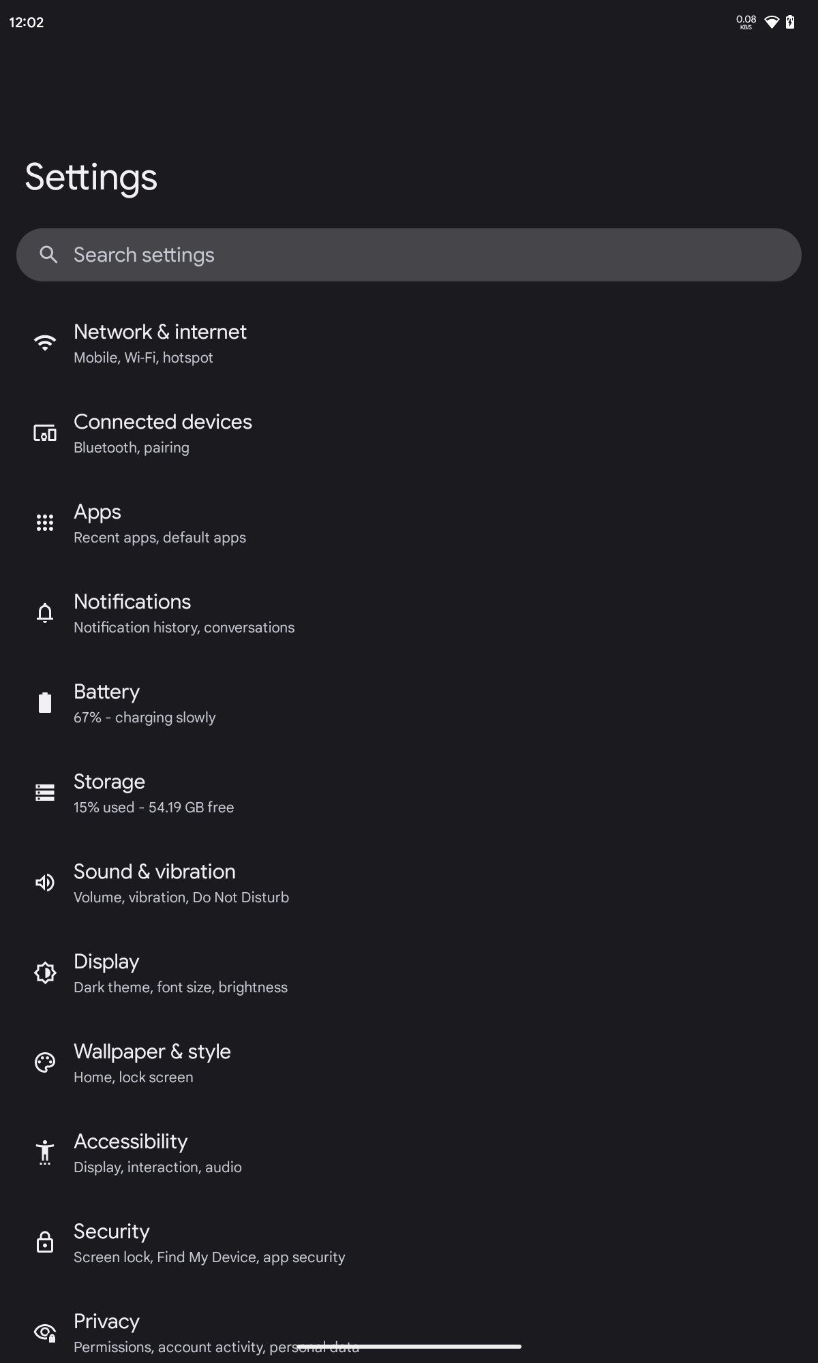Tap the Notifications bell icon
818x1363 pixels.
(45, 613)
